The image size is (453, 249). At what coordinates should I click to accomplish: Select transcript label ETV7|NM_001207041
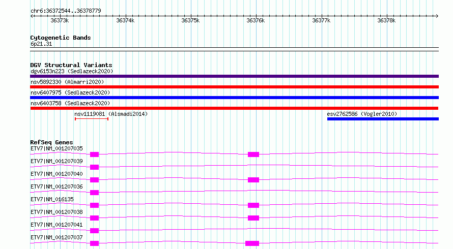point(56,225)
